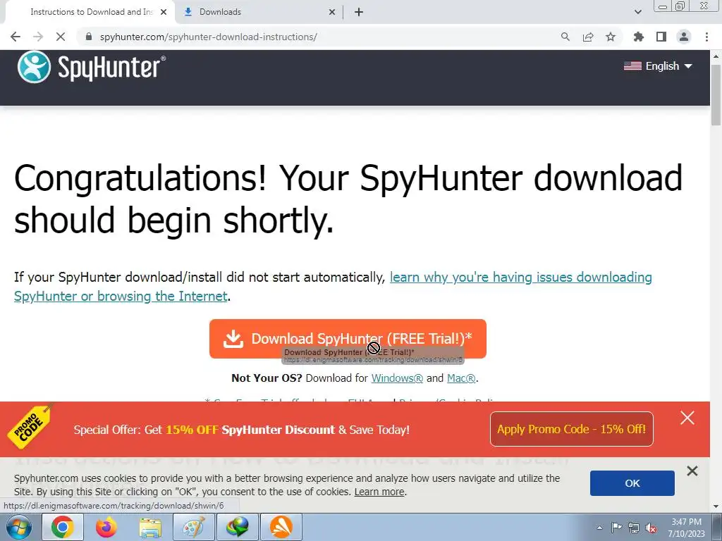This screenshot has height=541, width=722.
Task: Click the page vertical scrollbar thumb
Action: pos(716,94)
